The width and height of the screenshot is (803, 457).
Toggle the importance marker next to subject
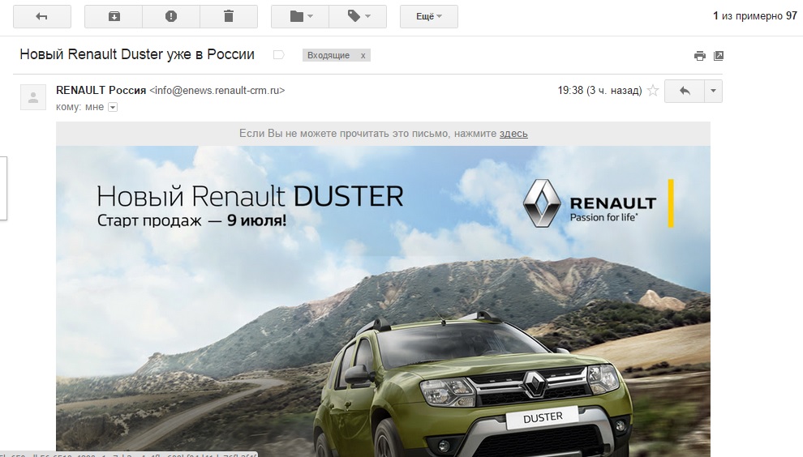pos(278,55)
